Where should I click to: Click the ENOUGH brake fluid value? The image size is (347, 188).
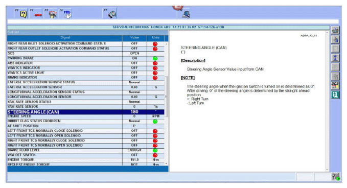click(134, 150)
